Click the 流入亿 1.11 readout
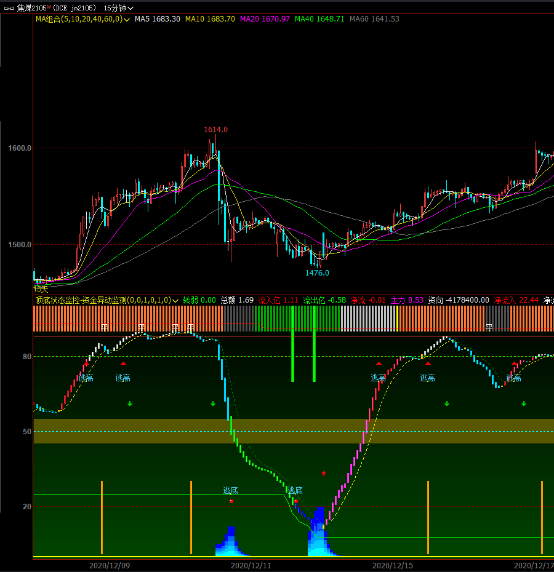 pos(278,300)
